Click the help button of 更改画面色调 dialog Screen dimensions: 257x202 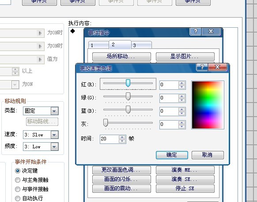coord(202,67)
